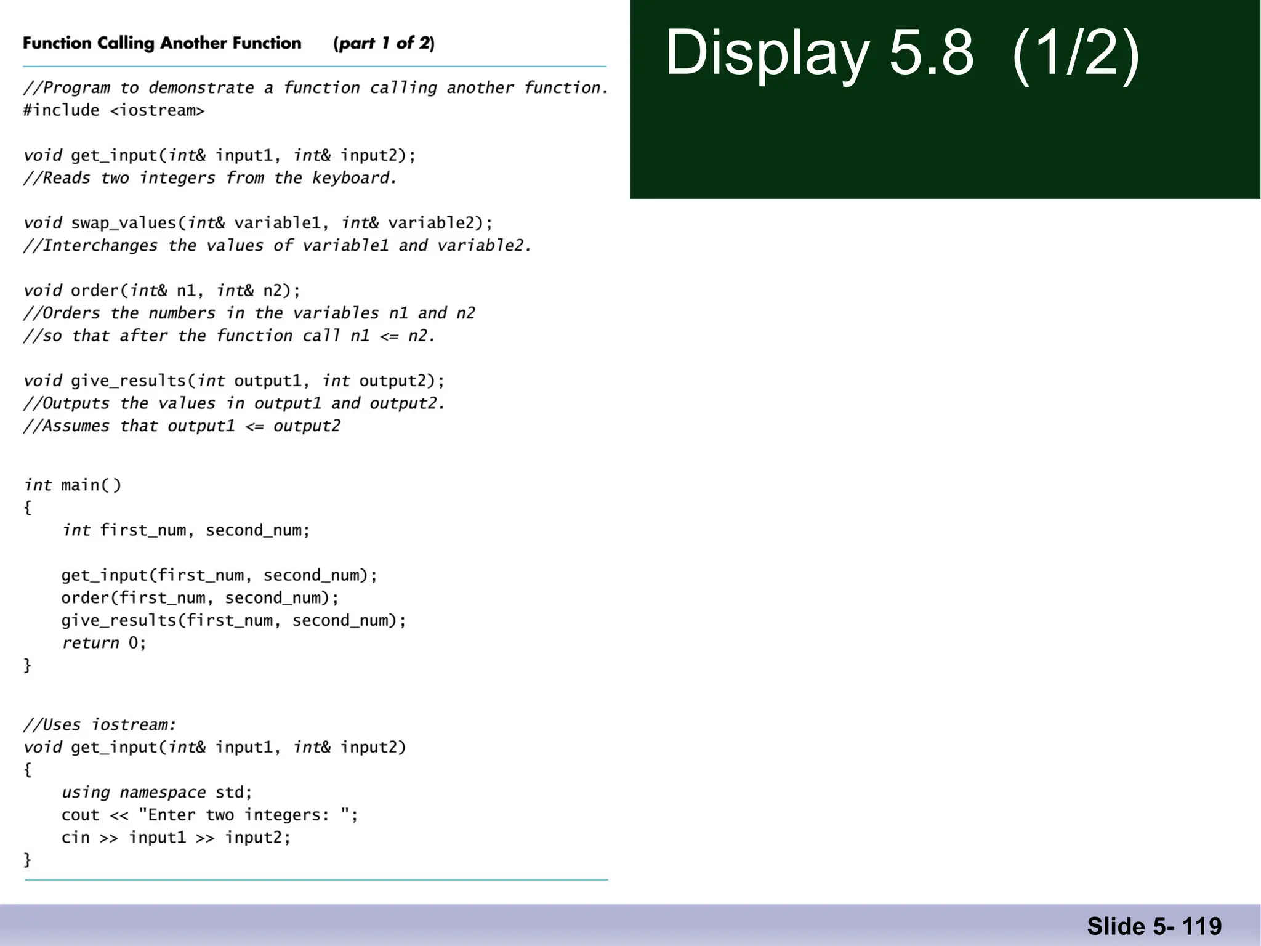1261x946 pixels.
Task: Click the 'return 0;' line
Action: [x=103, y=643]
